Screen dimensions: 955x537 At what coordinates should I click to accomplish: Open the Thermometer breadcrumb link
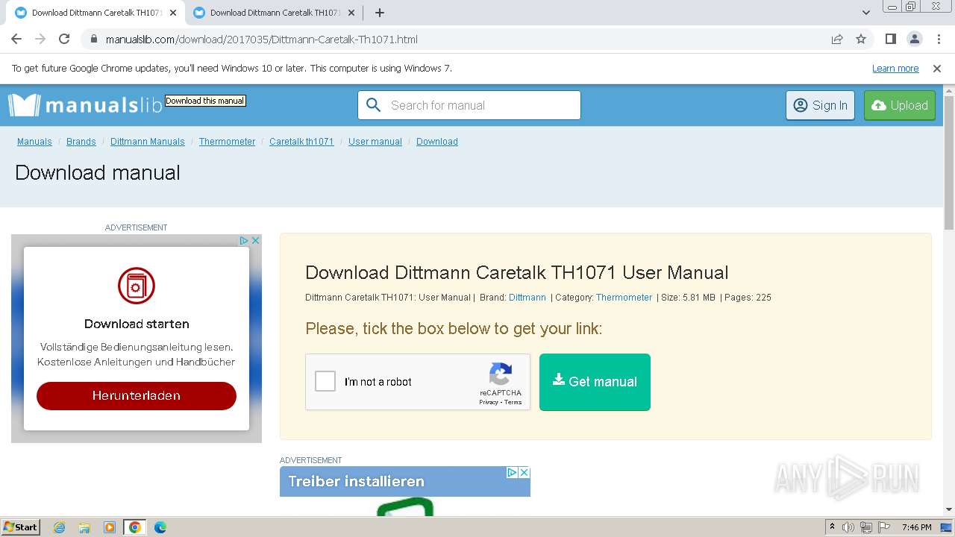(227, 142)
